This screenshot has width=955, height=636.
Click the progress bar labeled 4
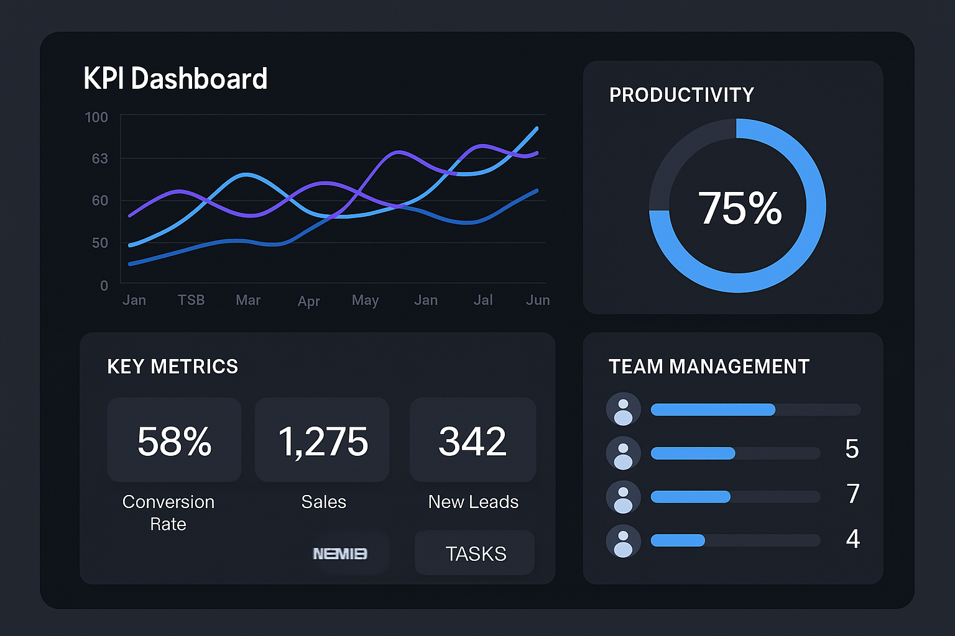735,541
